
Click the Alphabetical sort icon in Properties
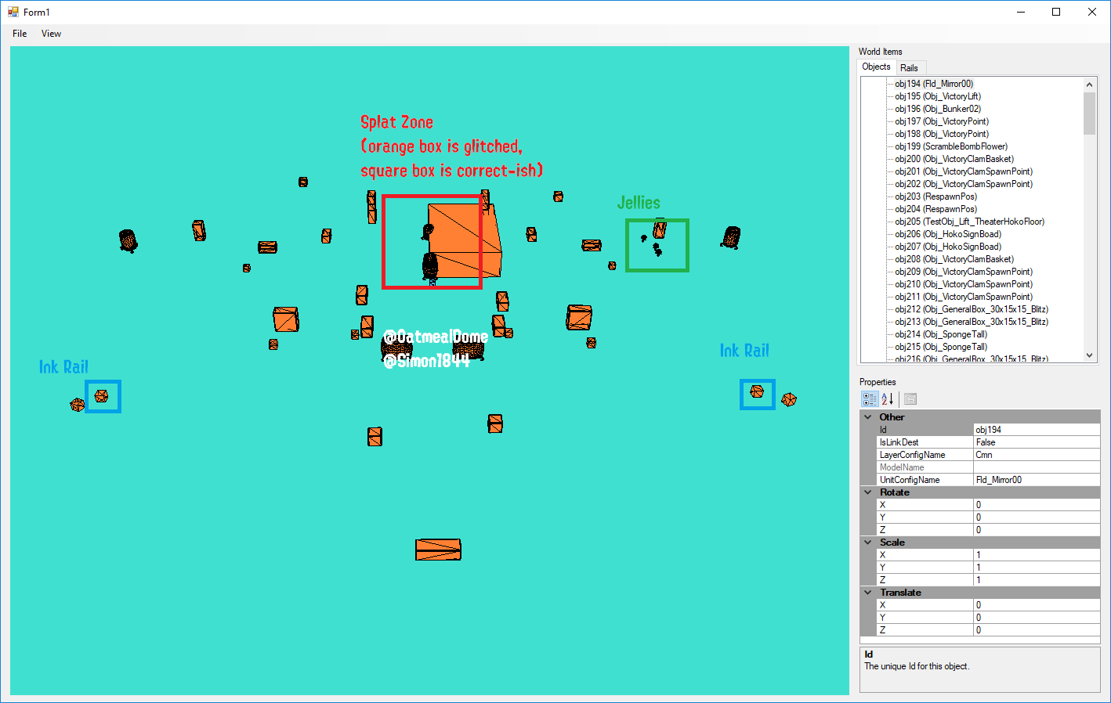pos(888,399)
